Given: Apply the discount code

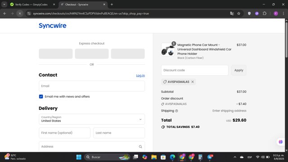Looking at the screenshot, I should pyautogui.click(x=239, y=70).
